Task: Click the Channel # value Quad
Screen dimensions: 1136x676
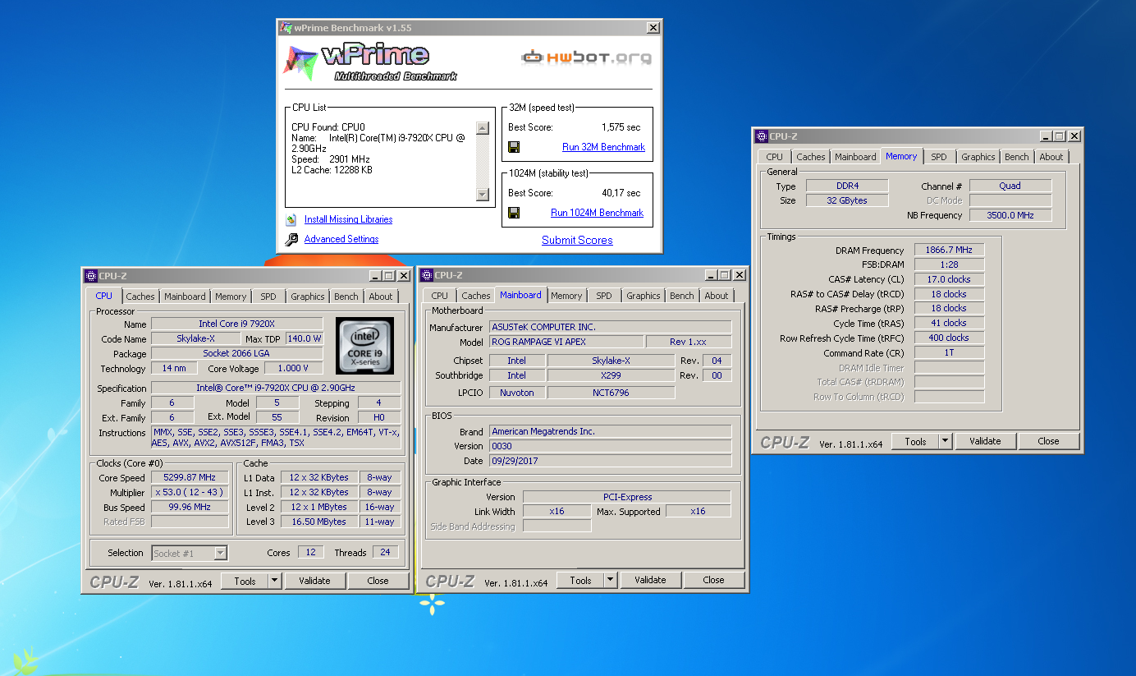Action: click(x=1010, y=186)
